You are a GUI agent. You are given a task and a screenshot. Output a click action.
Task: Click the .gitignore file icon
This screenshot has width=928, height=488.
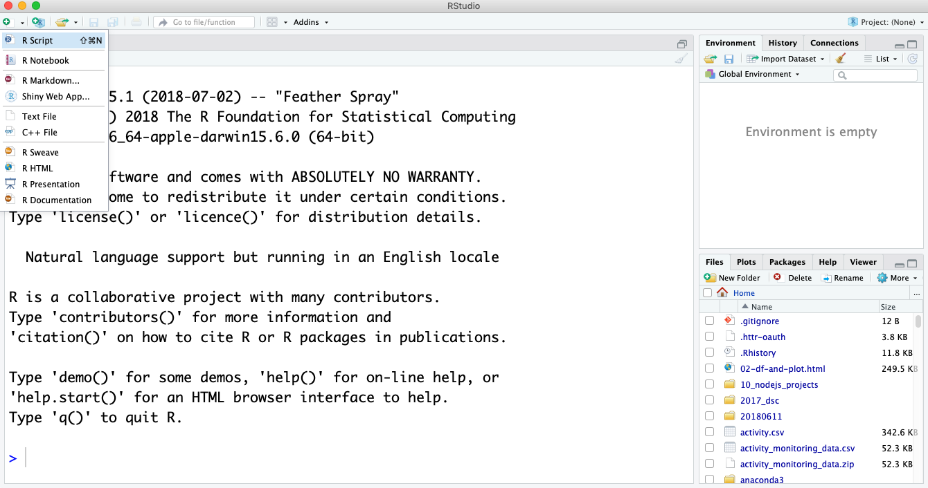click(729, 321)
